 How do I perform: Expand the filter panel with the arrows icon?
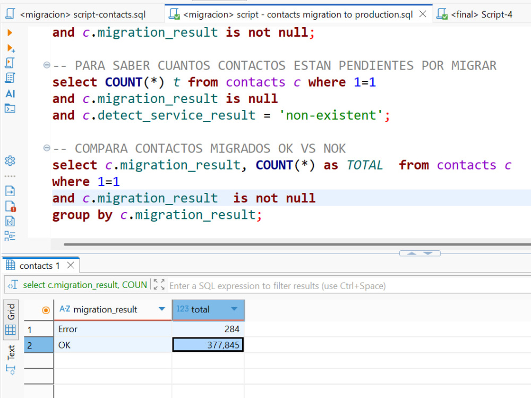point(159,284)
